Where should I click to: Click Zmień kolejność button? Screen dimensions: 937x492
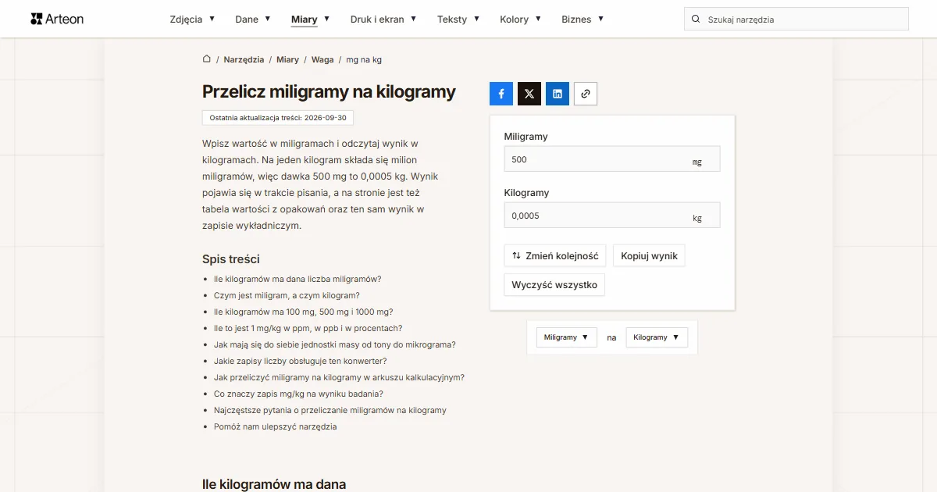click(x=555, y=255)
